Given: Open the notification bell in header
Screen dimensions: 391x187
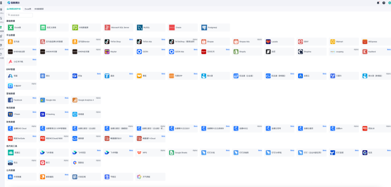Looking at the screenshot, I should pos(378,3).
